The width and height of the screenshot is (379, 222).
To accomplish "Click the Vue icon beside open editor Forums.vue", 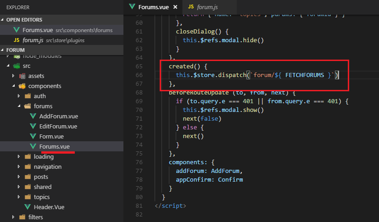I will (x=17, y=30).
